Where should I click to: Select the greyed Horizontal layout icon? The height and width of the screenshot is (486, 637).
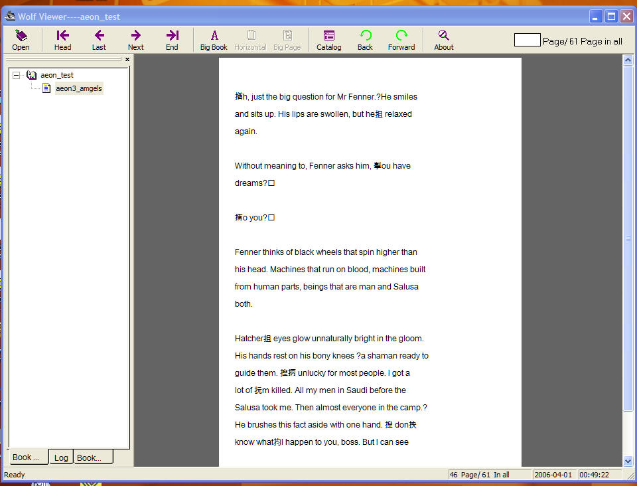point(250,40)
